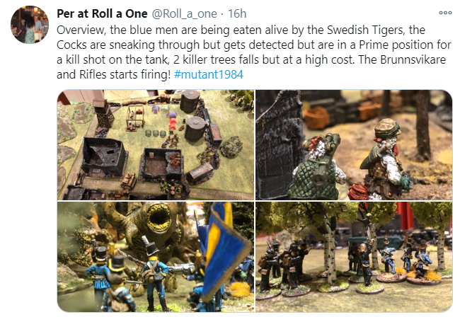Click Per at Roll a One's profile avatar
This screenshot has height=317, width=460.
[x=30, y=24]
